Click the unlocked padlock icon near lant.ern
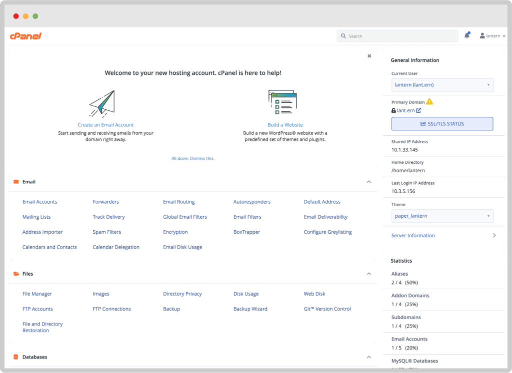Viewport: 512px width, 373px height. [393, 110]
